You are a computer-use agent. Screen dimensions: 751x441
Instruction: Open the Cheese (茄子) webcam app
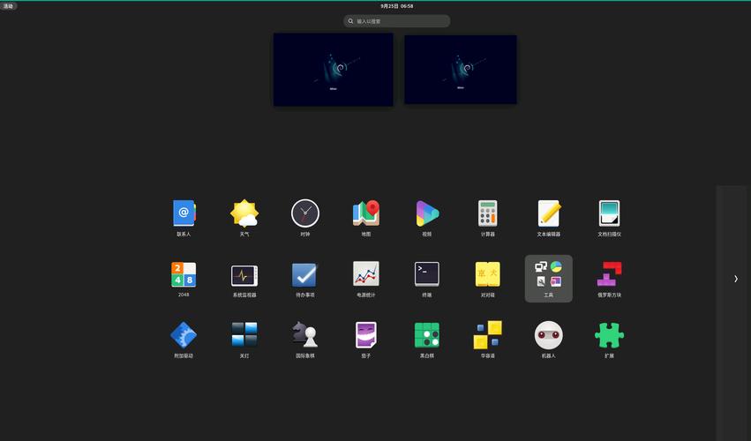click(x=366, y=339)
